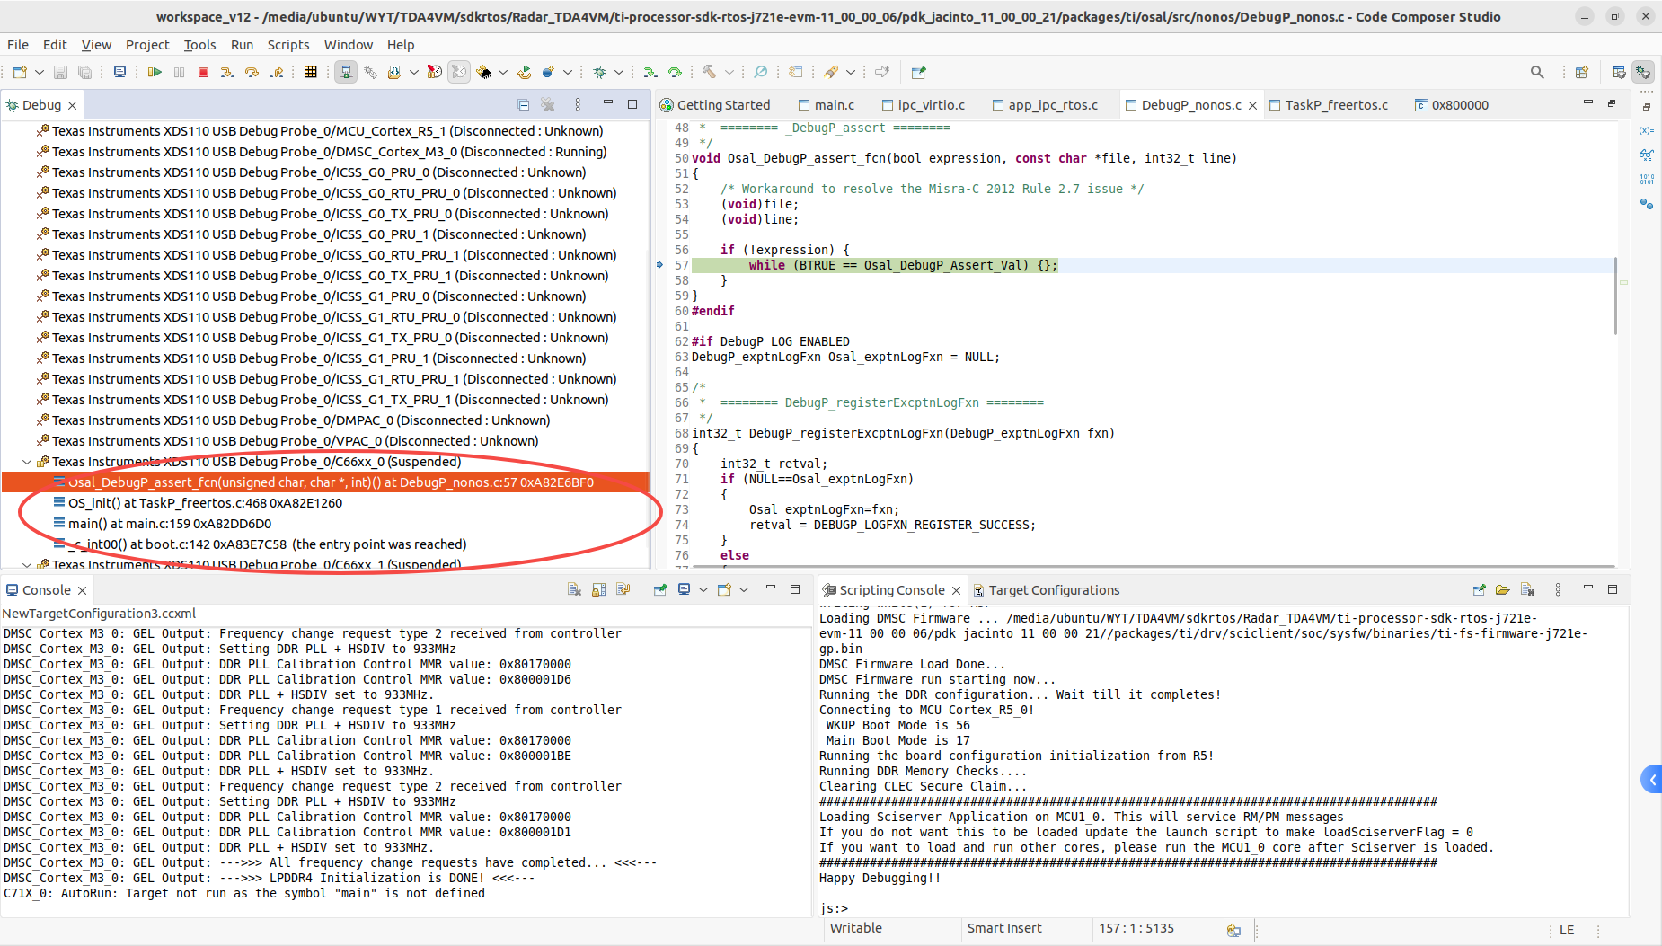Viewport: 1662px width, 946px height.
Task: Collapse the C66xx_0 (Suspended) tree node
Action: 27,462
